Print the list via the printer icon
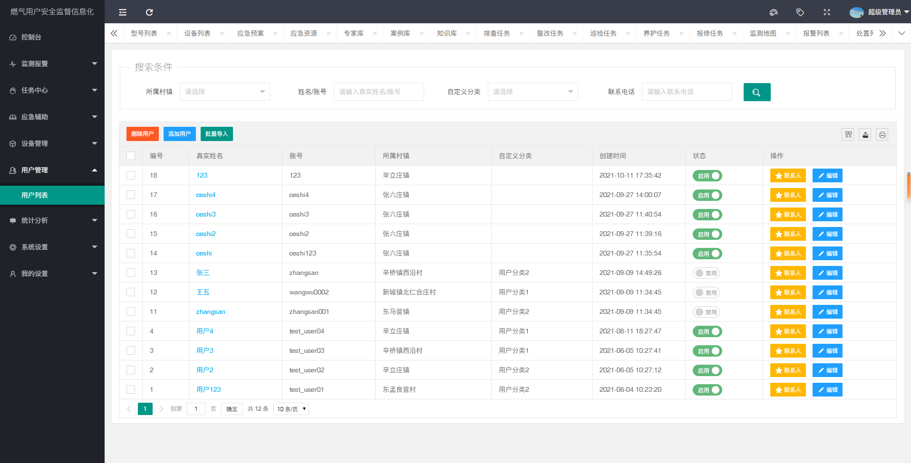The width and height of the screenshot is (911, 463). click(882, 134)
